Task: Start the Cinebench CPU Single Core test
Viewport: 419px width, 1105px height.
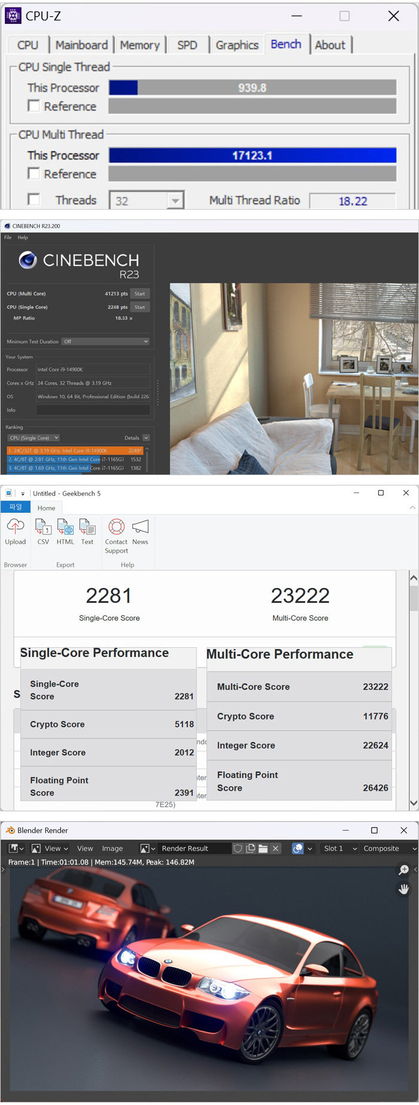Action: coord(139,307)
